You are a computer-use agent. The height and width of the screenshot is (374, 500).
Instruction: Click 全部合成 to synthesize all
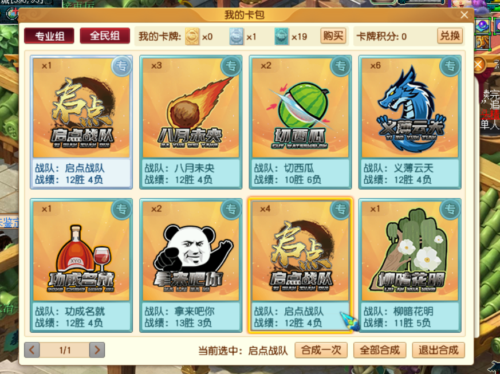click(x=380, y=350)
